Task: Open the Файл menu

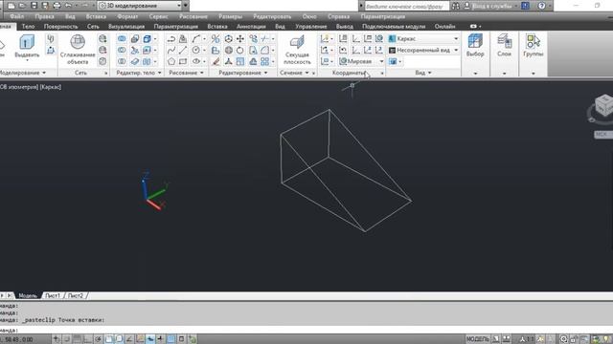Action: coord(17,16)
